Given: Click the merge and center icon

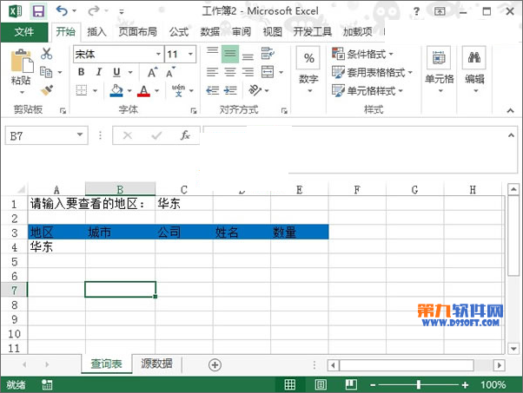Looking at the screenshot, I should 268,72.
